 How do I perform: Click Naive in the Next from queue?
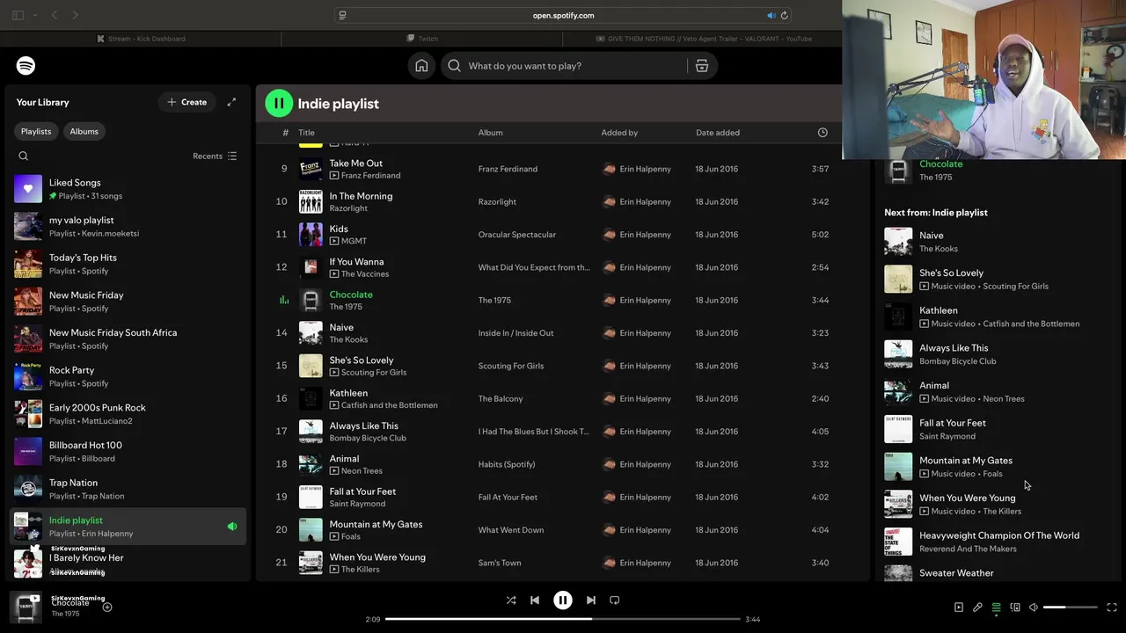coord(932,236)
